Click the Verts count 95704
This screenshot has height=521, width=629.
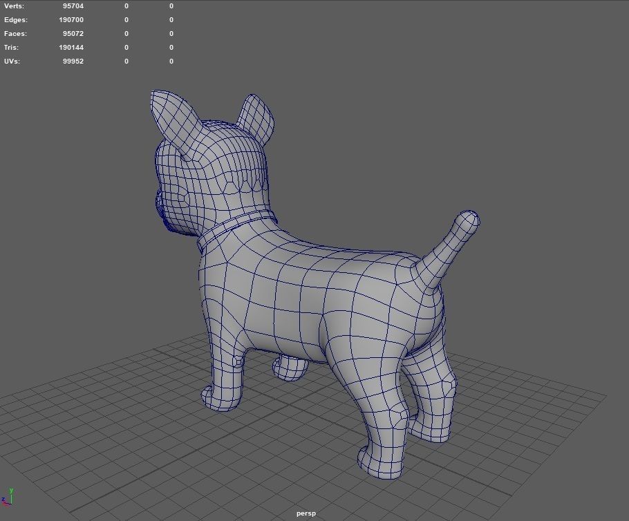73,6
